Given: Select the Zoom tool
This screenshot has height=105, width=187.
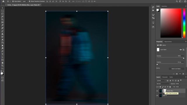Looking at the screenshot, I should pyautogui.click(x=2, y=66).
